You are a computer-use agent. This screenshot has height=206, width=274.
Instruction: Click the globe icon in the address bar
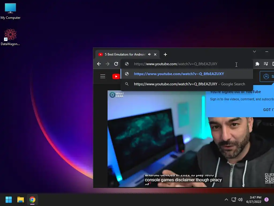pyautogui.click(x=127, y=64)
